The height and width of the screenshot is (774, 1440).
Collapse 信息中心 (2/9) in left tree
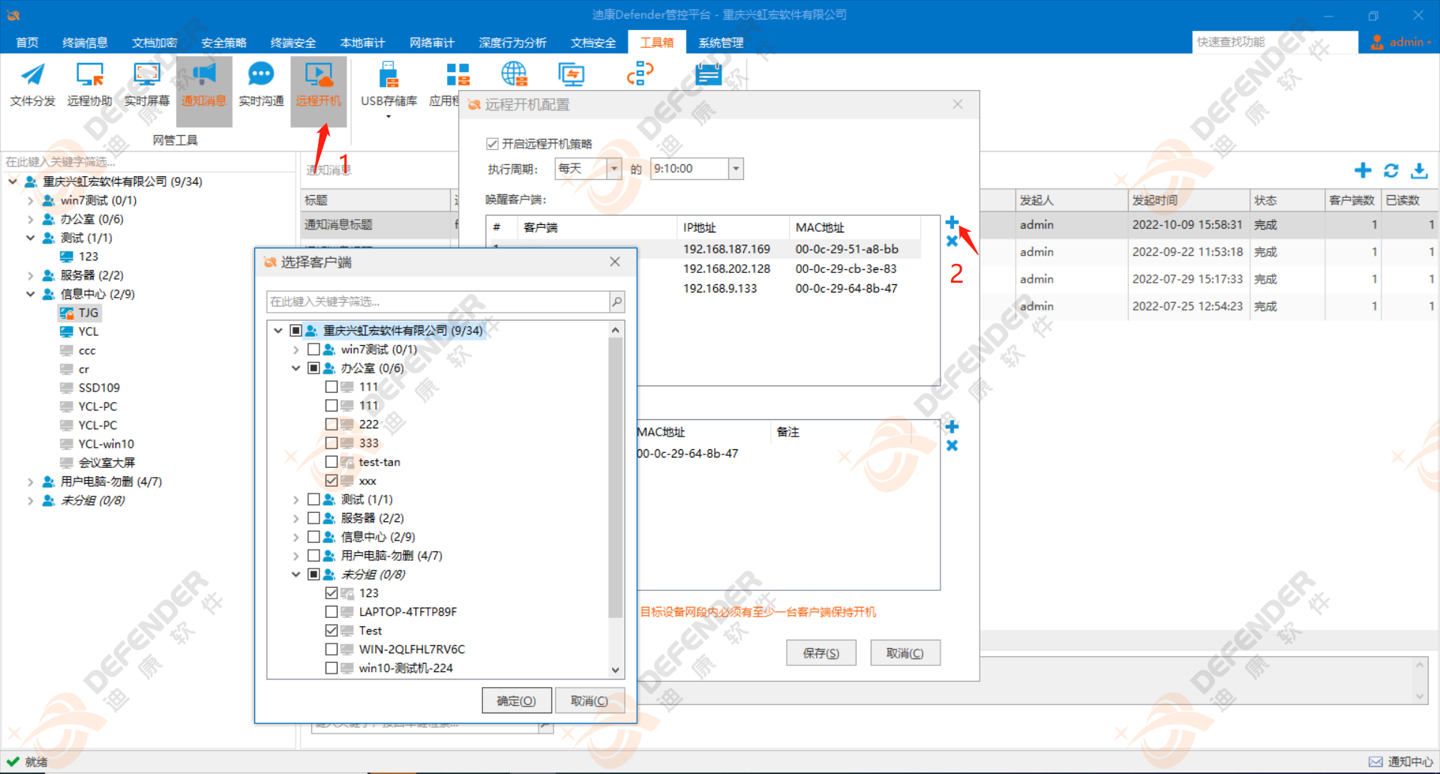tap(30, 294)
